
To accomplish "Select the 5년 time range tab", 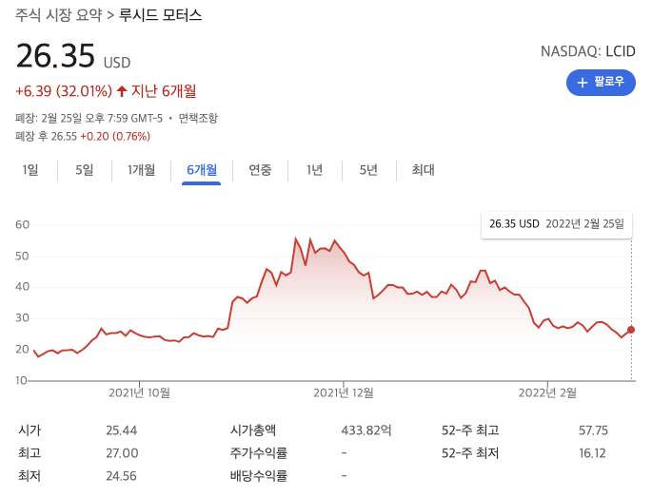I will [x=368, y=170].
